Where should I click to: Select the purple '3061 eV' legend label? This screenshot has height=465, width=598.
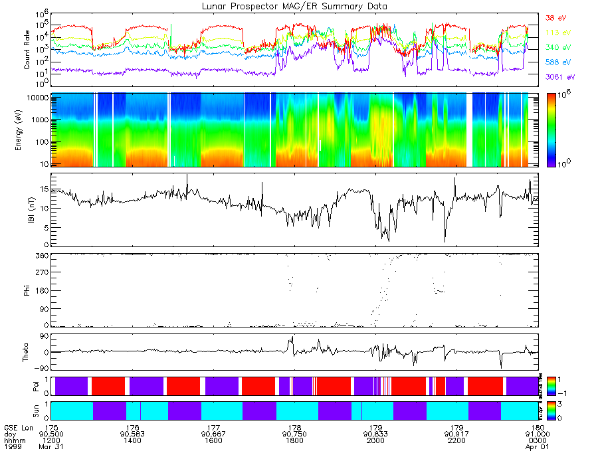pos(560,77)
